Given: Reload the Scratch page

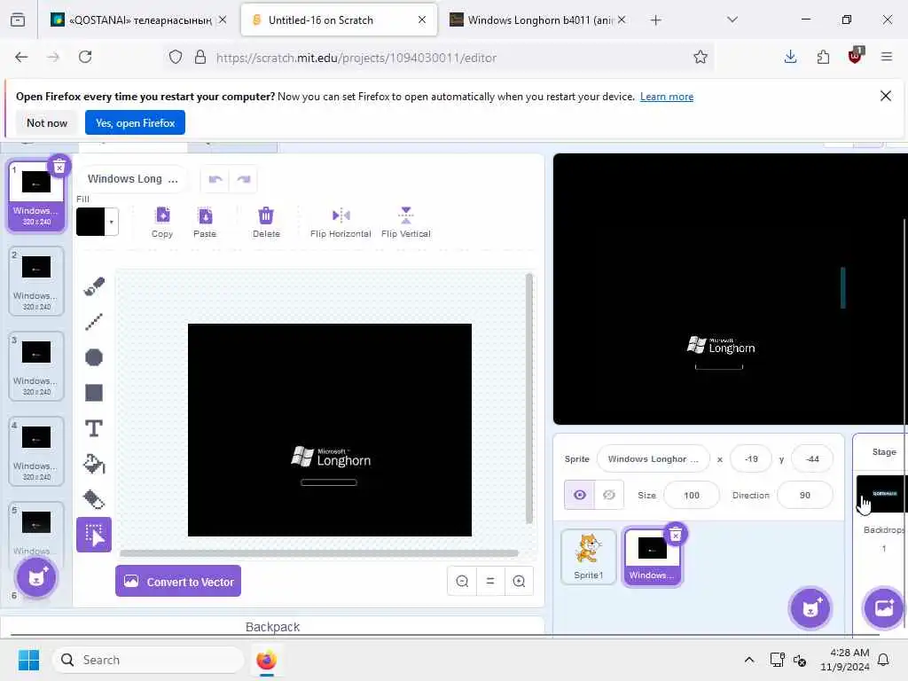Looking at the screenshot, I should [85, 57].
